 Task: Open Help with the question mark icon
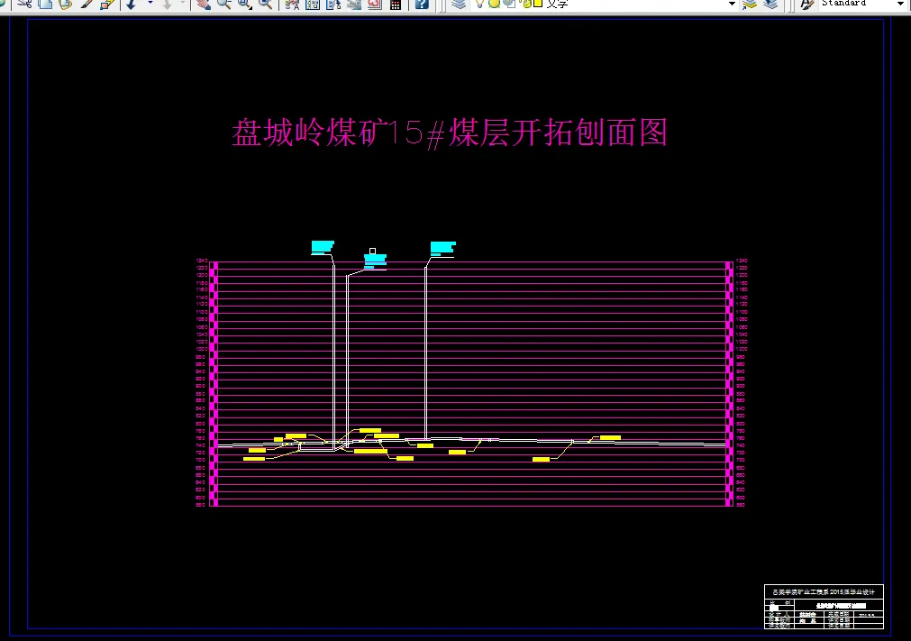(x=422, y=4)
